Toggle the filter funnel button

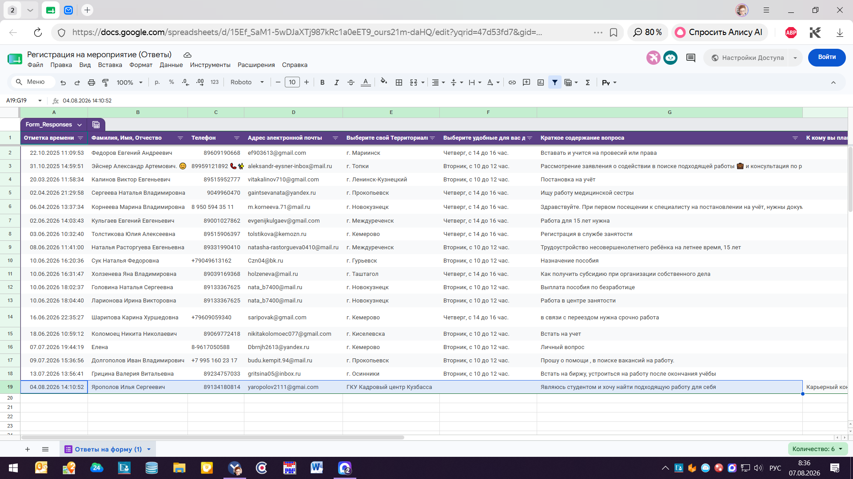coord(555,82)
